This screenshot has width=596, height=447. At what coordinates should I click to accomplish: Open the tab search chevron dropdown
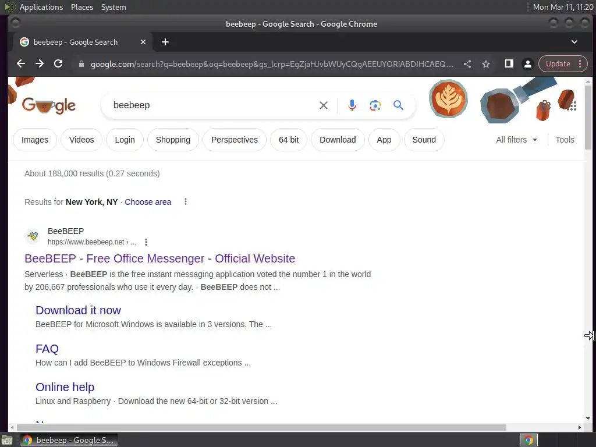point(574,42)
